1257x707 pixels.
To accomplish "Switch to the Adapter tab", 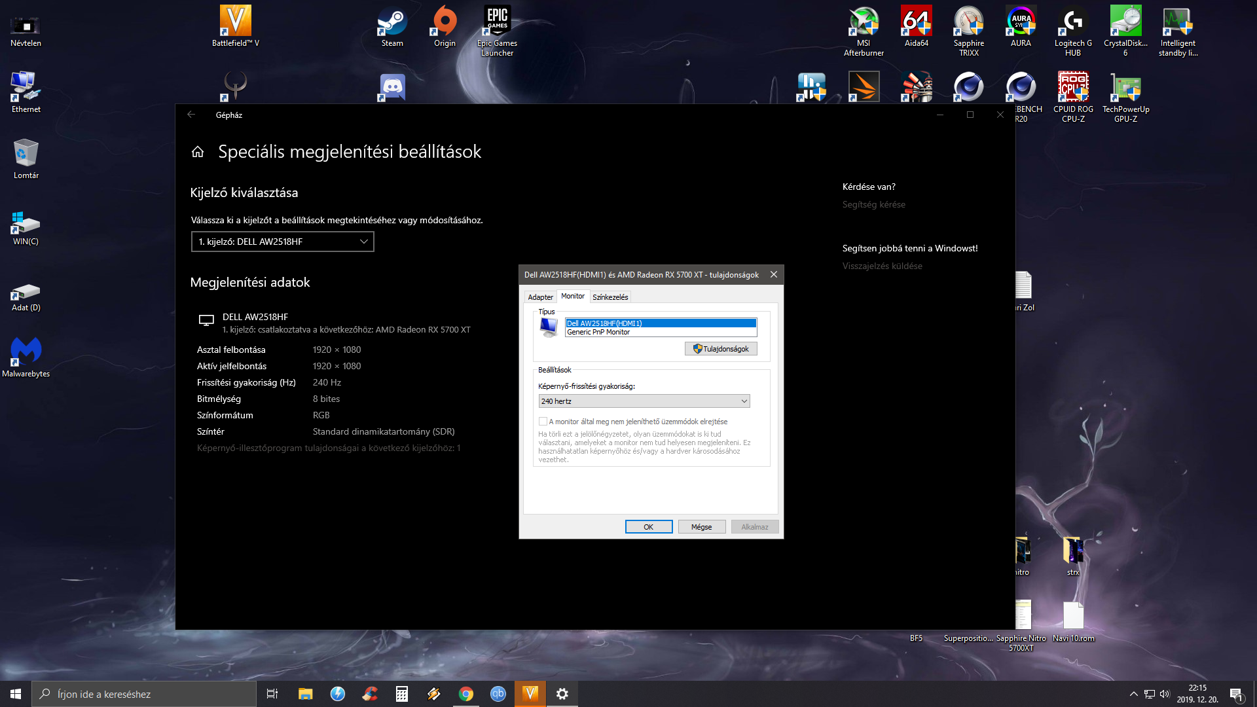I will point(540,297).
